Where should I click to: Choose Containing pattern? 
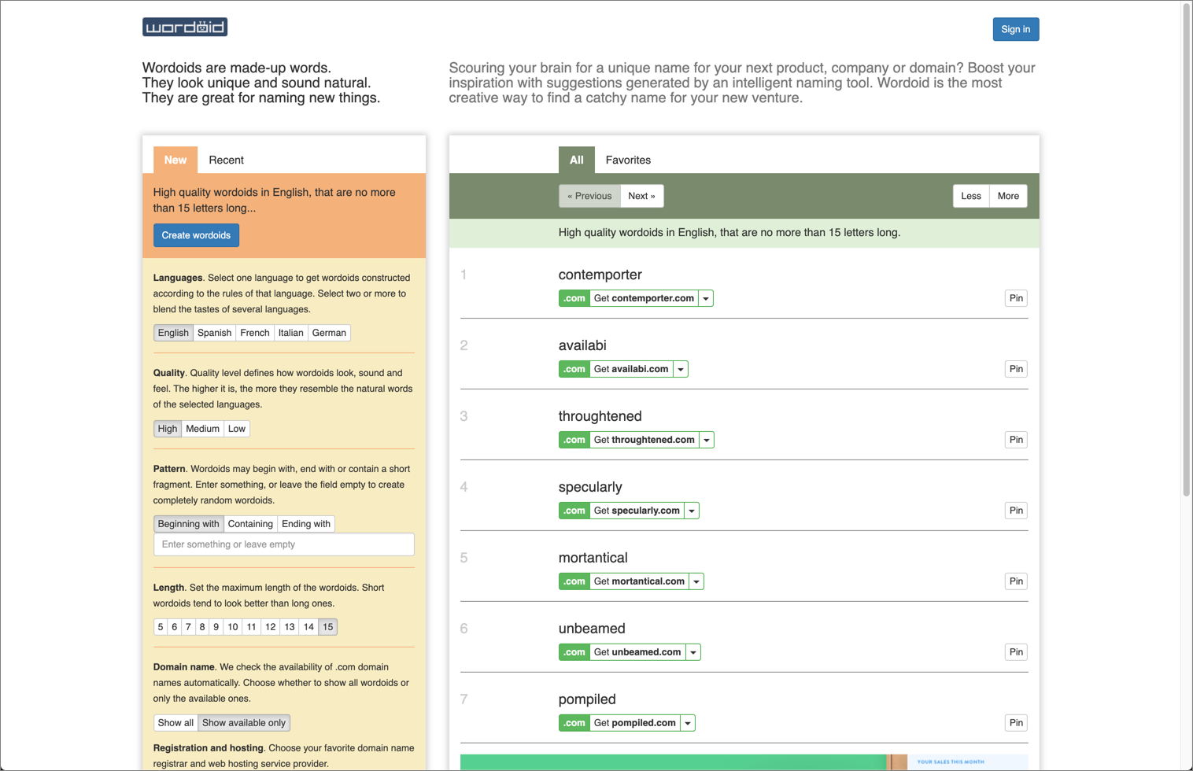(250, 524)
